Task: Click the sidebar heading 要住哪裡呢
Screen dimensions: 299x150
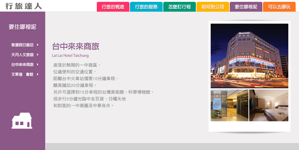Action: tap(23, 27)
